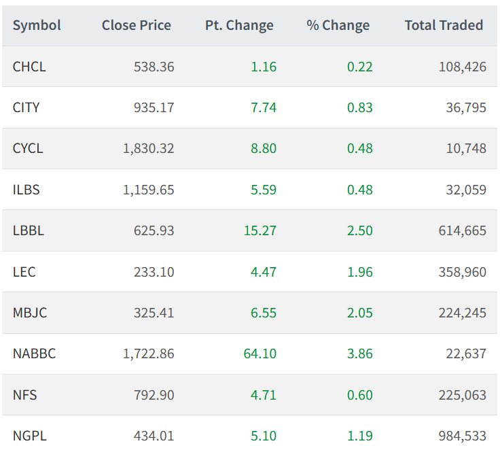The image size is (500, 450).
Task: Open the CITY stock symbol
Action: [26, 107]
